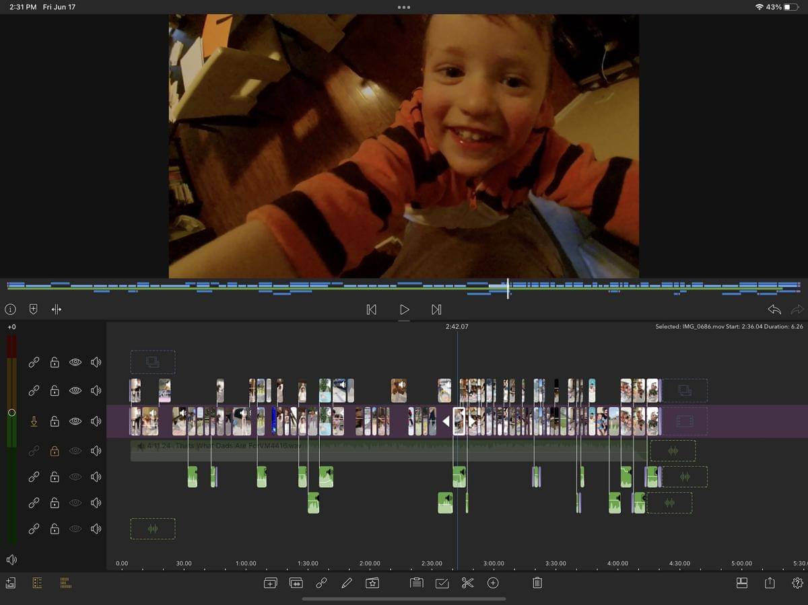Click the undo arrow

[x=774, y=310]
